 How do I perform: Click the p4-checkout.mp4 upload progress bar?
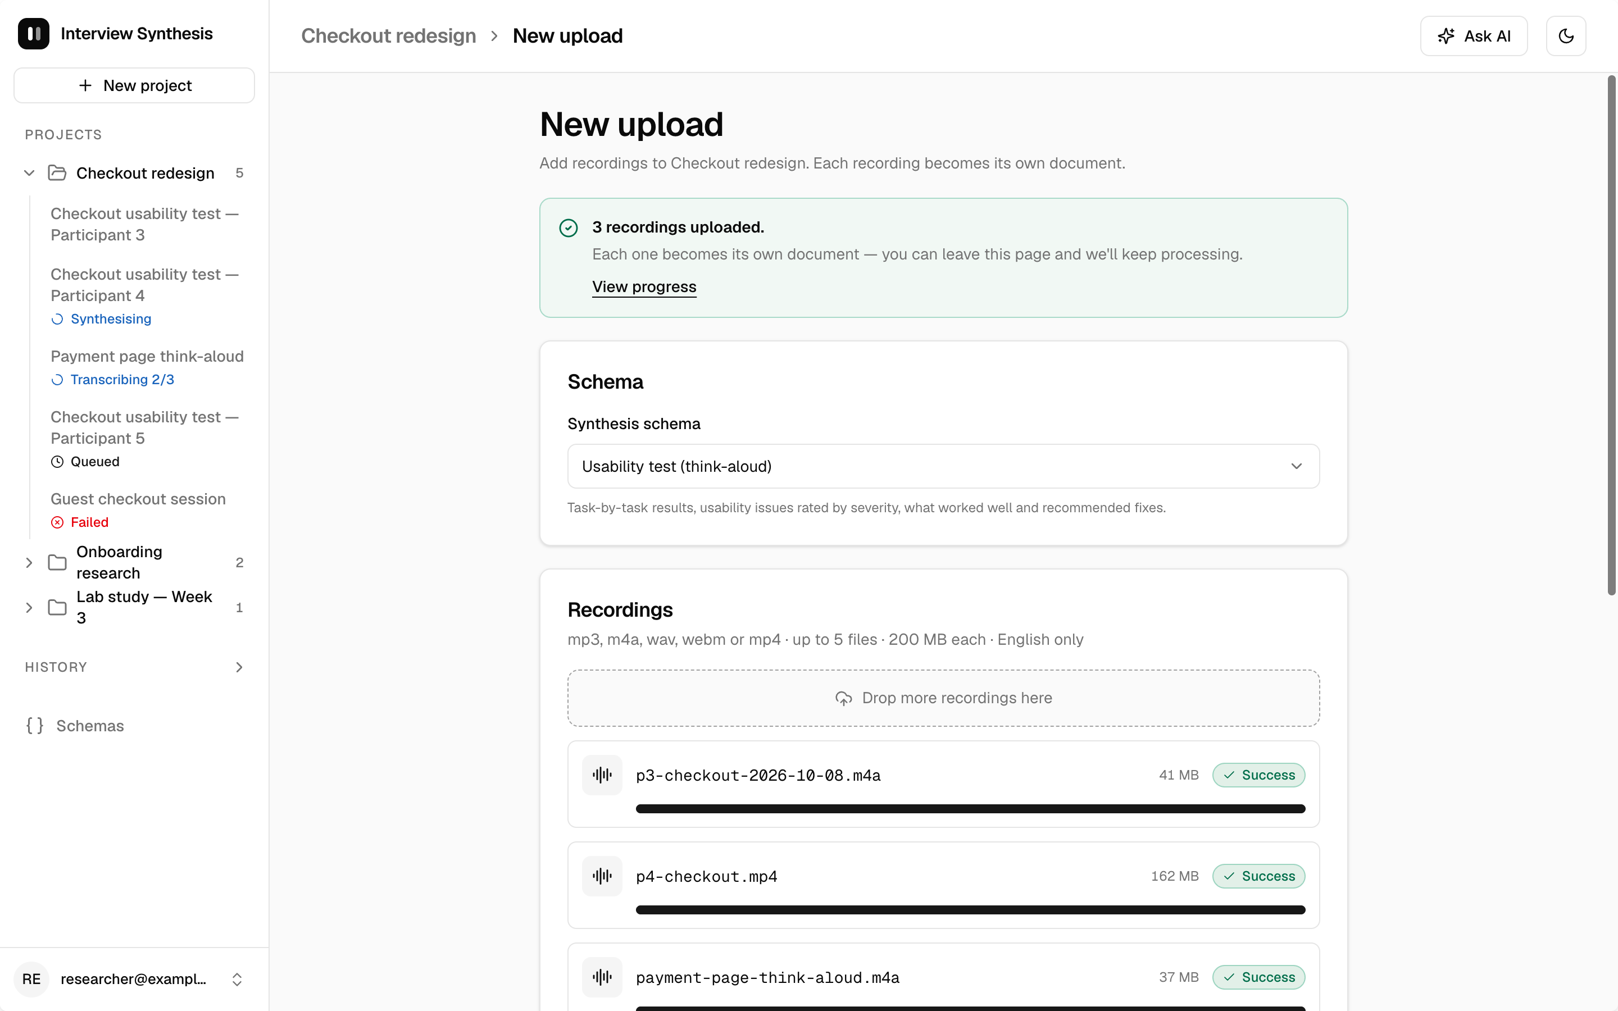(x=970, y=910)
